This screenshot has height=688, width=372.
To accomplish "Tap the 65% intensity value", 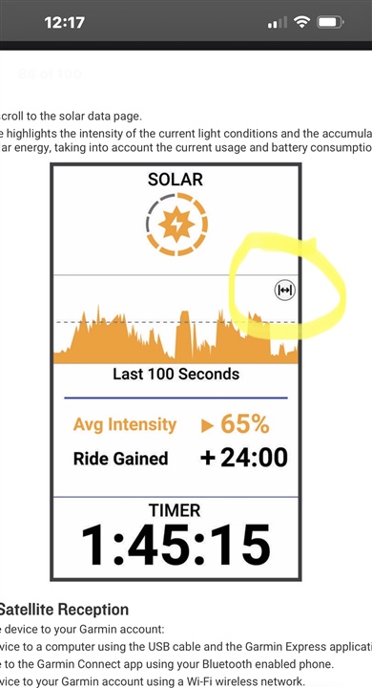I will (x=245, y=424).
